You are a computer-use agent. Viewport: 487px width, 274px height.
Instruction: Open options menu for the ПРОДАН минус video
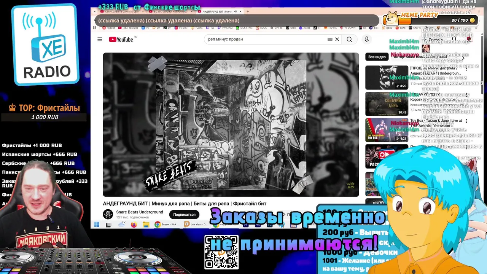[x=466, y=68]
